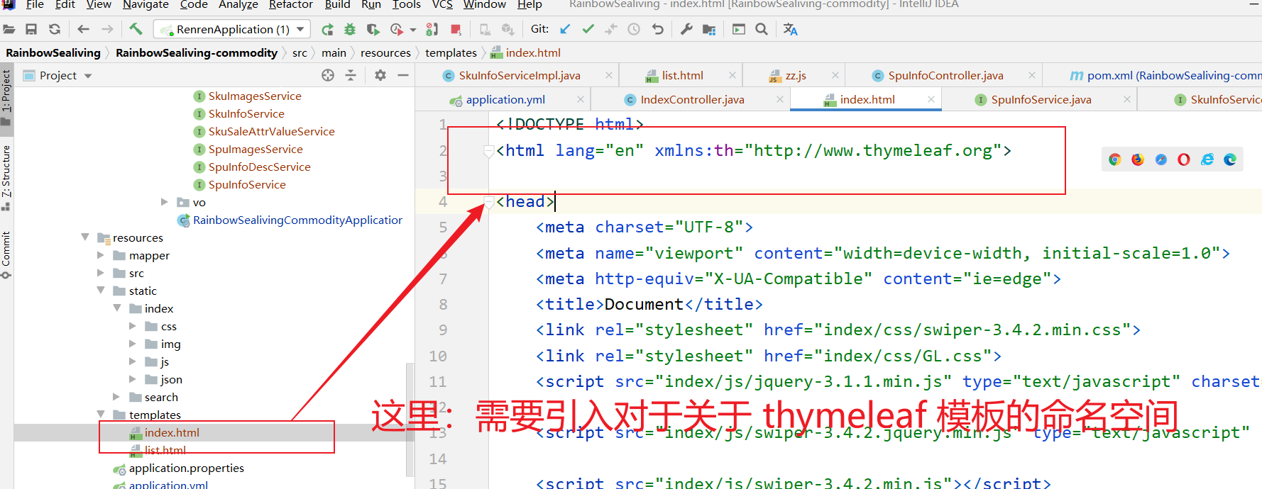Open preview in Opera browser icon
Image resolution: width=1262 pixels, height=489 pixels.
pos(1184,159)
